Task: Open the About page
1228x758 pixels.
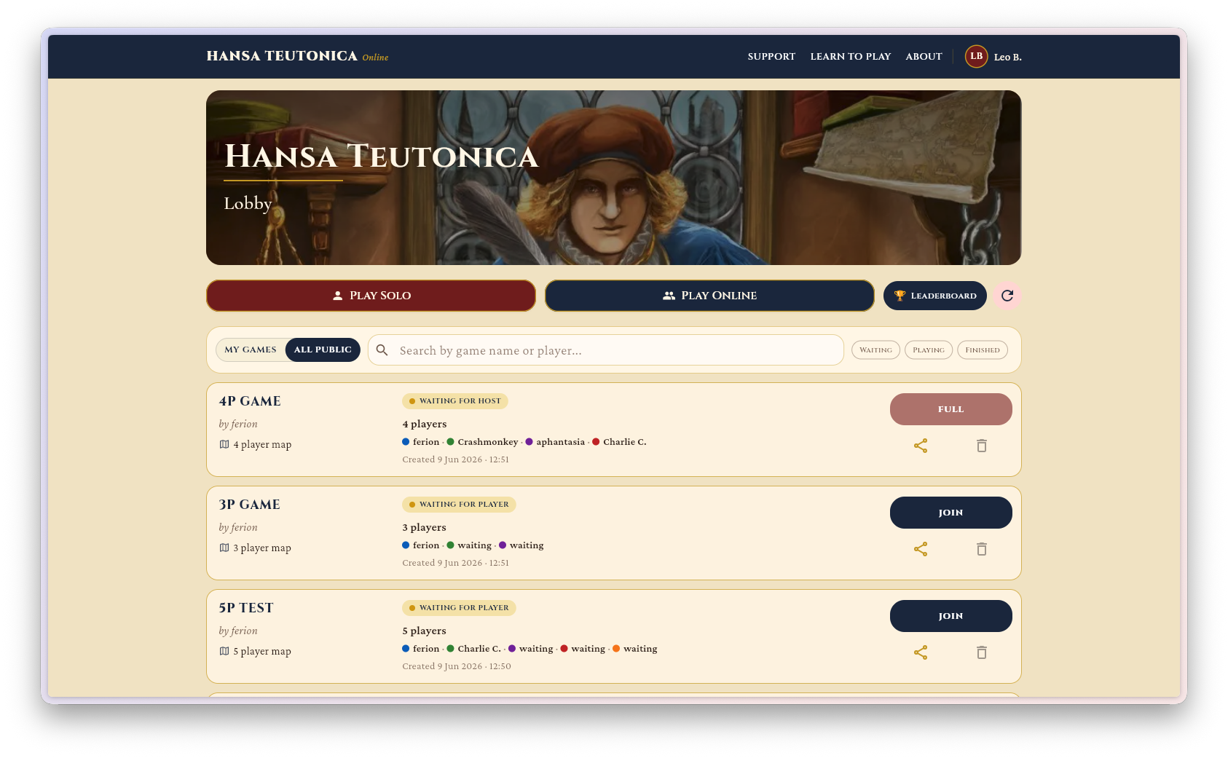Action: 924,57
